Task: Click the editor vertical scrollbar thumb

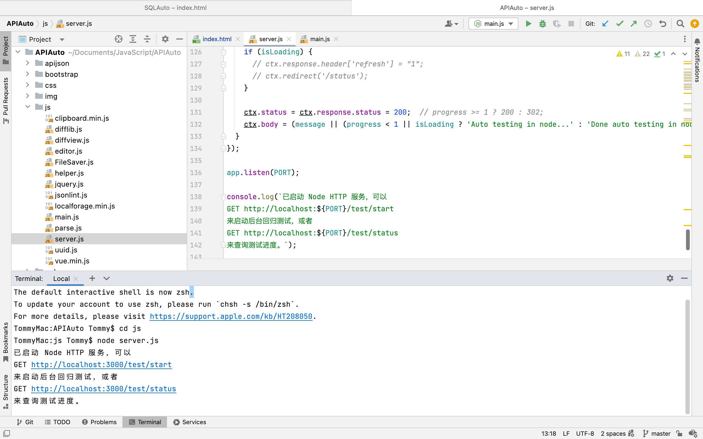Action: (688, 240)
